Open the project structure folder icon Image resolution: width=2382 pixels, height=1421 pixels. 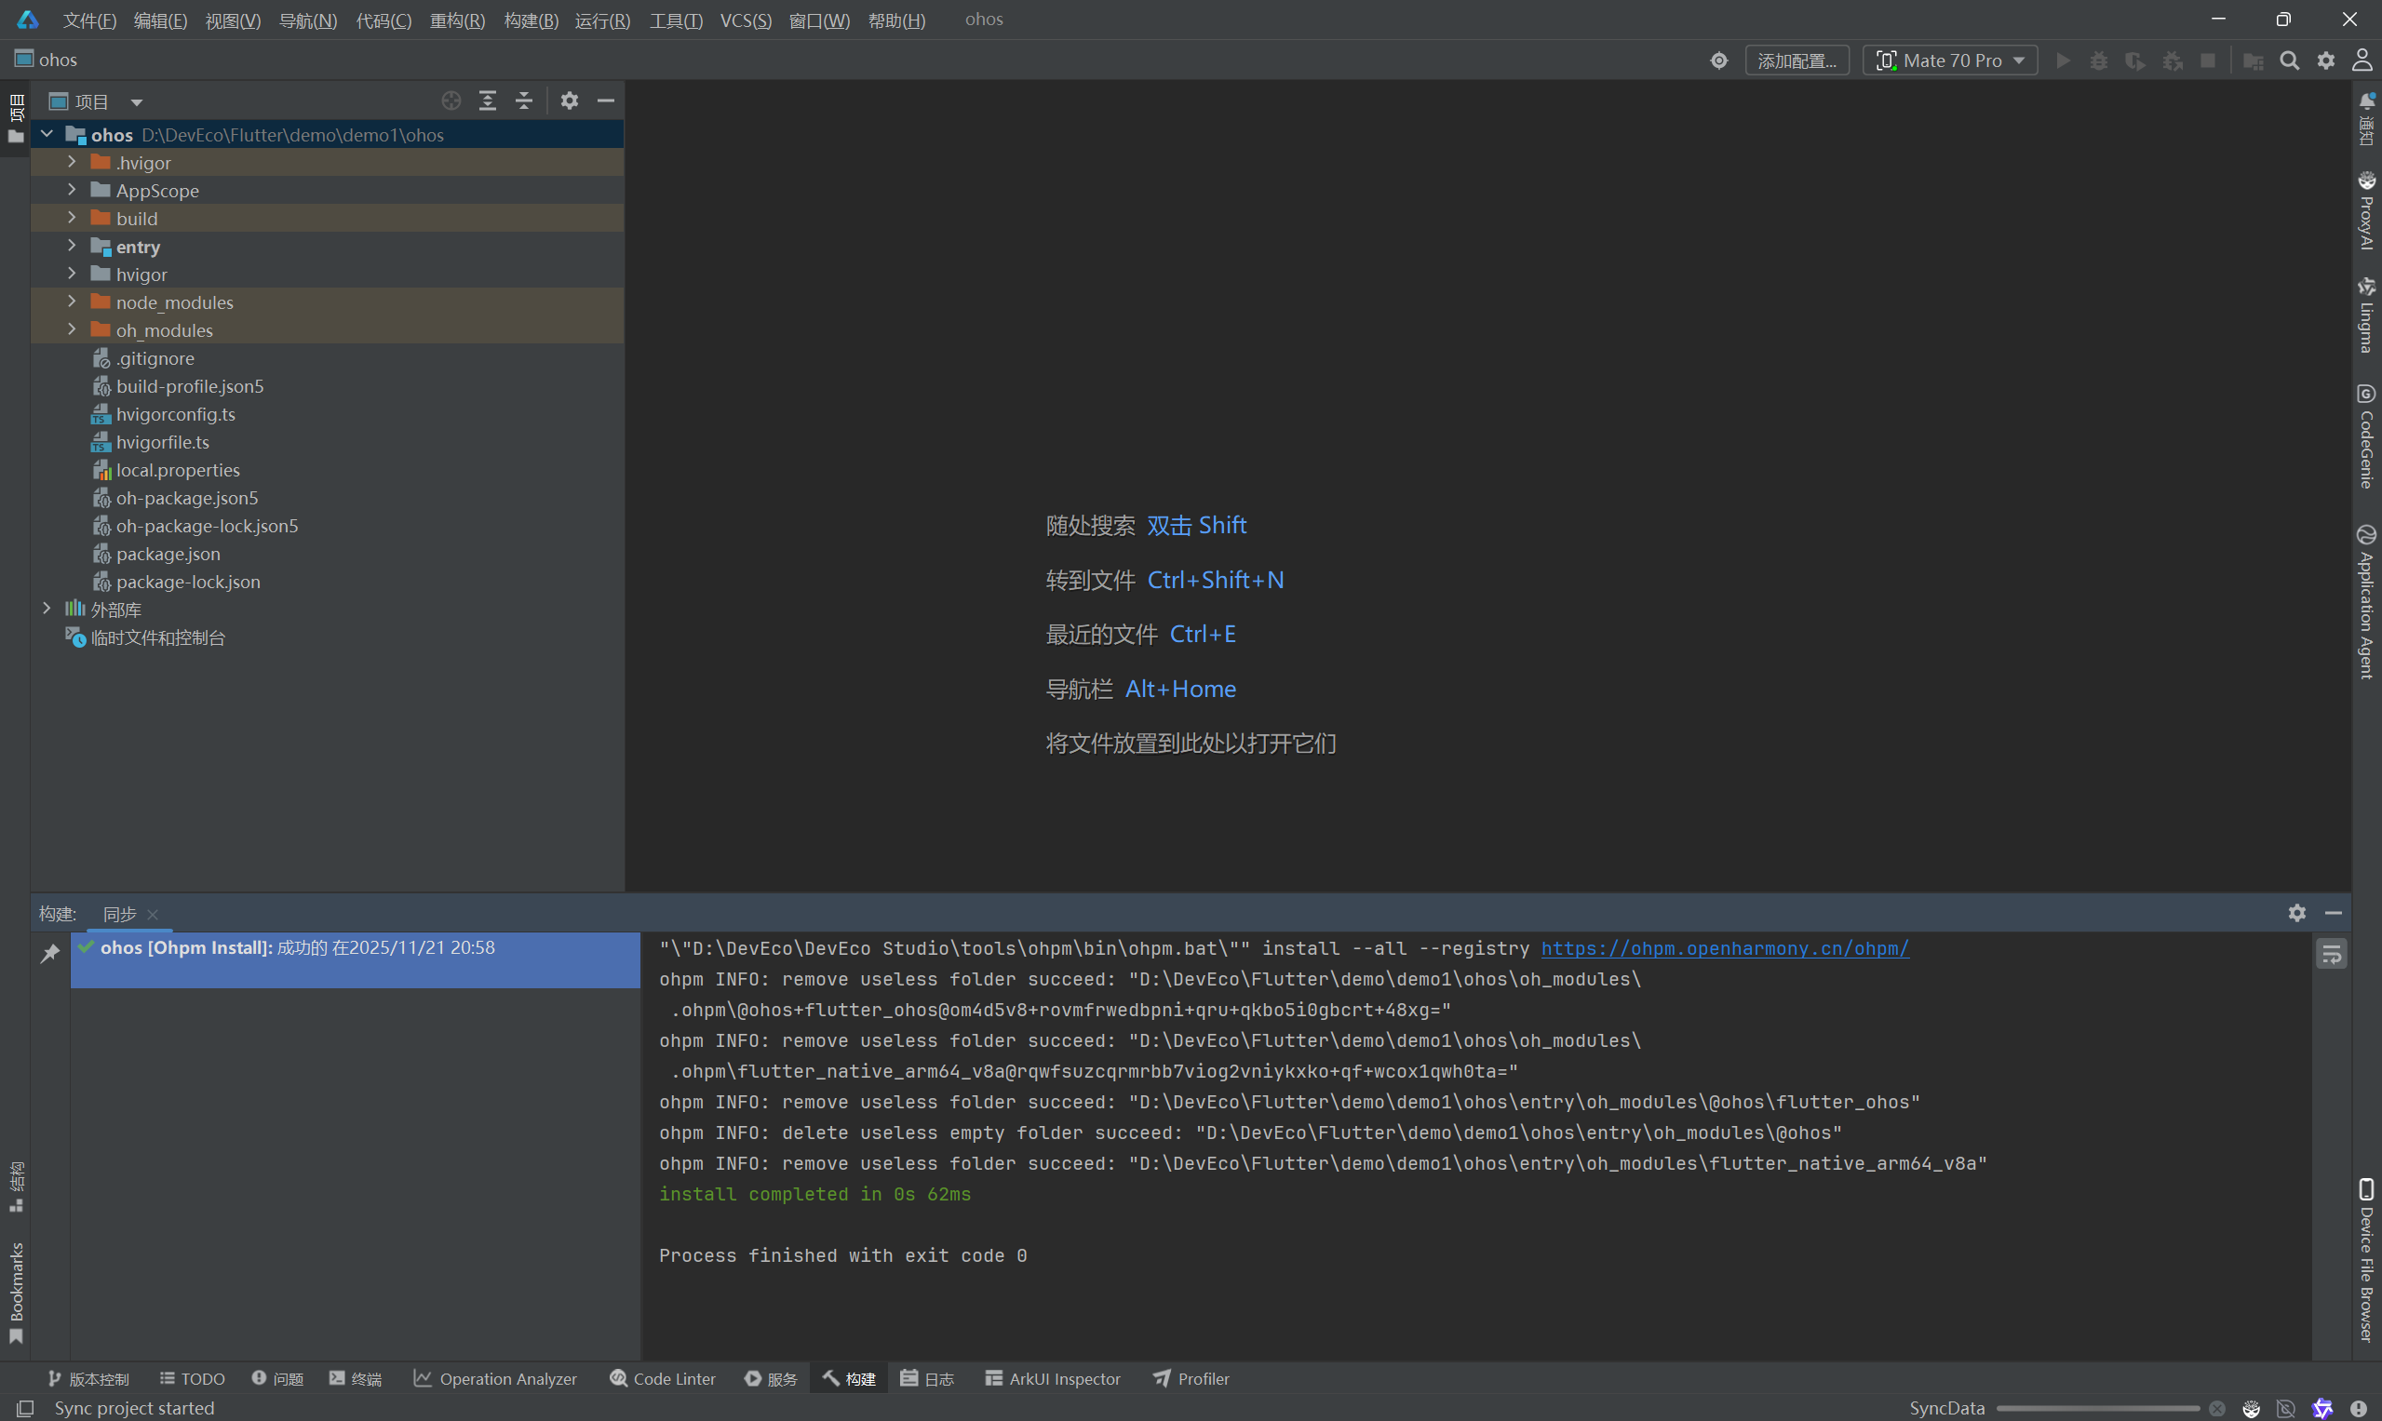click(x=2253, y=60)
